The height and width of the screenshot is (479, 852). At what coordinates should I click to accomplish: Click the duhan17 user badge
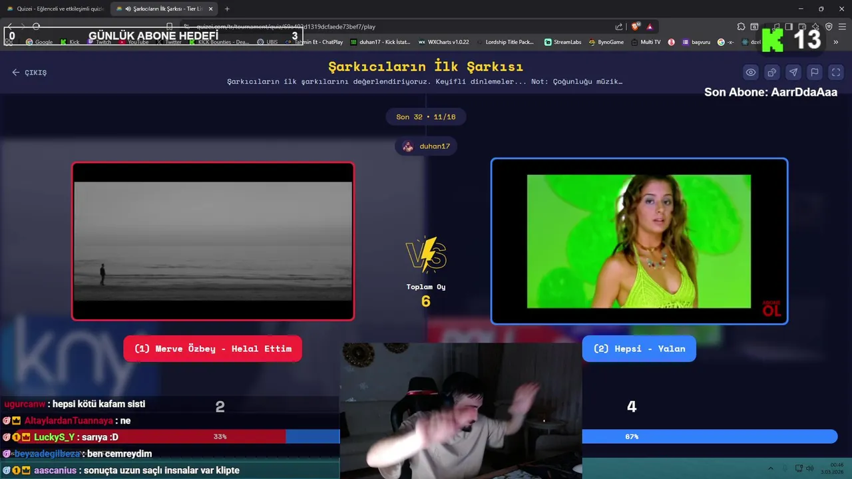coord(426,146)
